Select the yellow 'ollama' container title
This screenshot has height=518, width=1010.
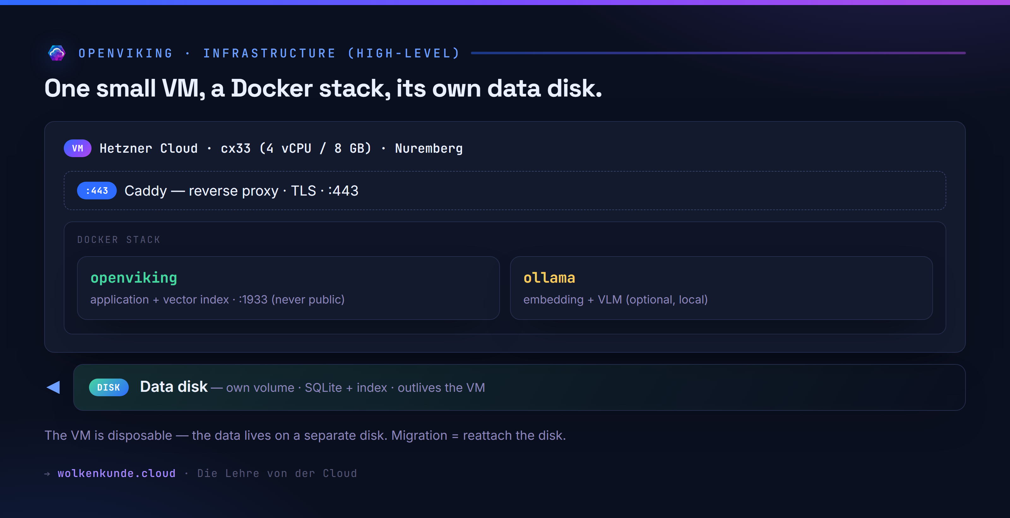pyautogui.click(x=549, y=278)
